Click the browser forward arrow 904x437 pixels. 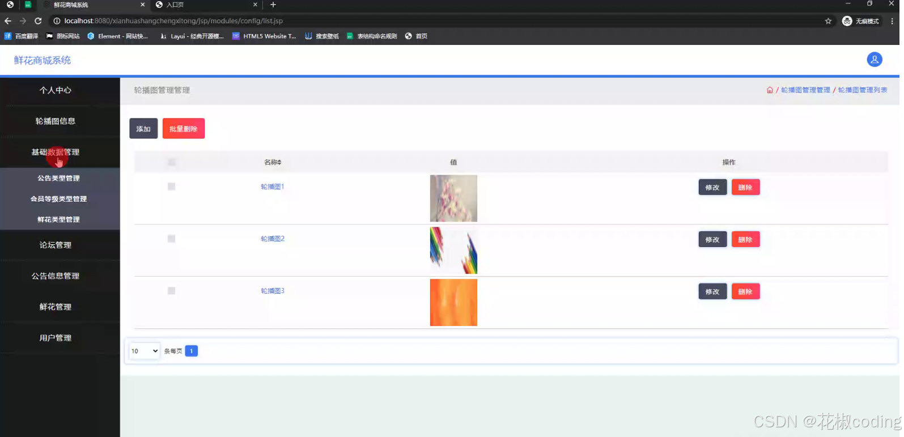tap(23, 21)
